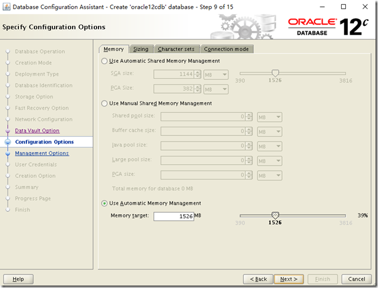Image resolution: width=378 pixels, height=288 pixels.
Task: Click the manual PGA size field
Action: pos(203,175)
